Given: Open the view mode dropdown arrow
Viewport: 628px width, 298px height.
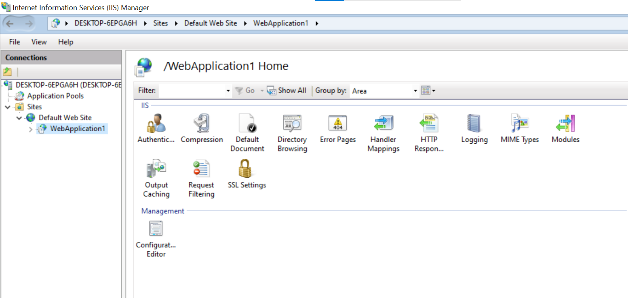Looking at the screenshot, I should pyautogui.click(x=434, y=91).
